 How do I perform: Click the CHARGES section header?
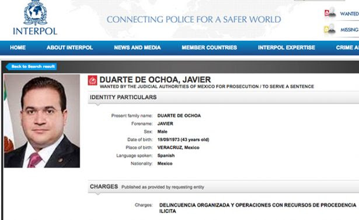pos(104,186)
